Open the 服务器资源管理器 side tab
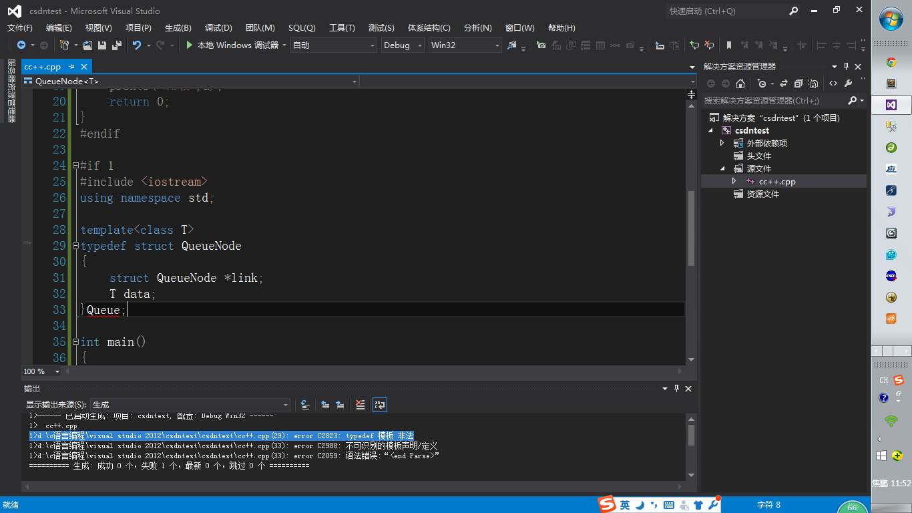 click(11, 90)
